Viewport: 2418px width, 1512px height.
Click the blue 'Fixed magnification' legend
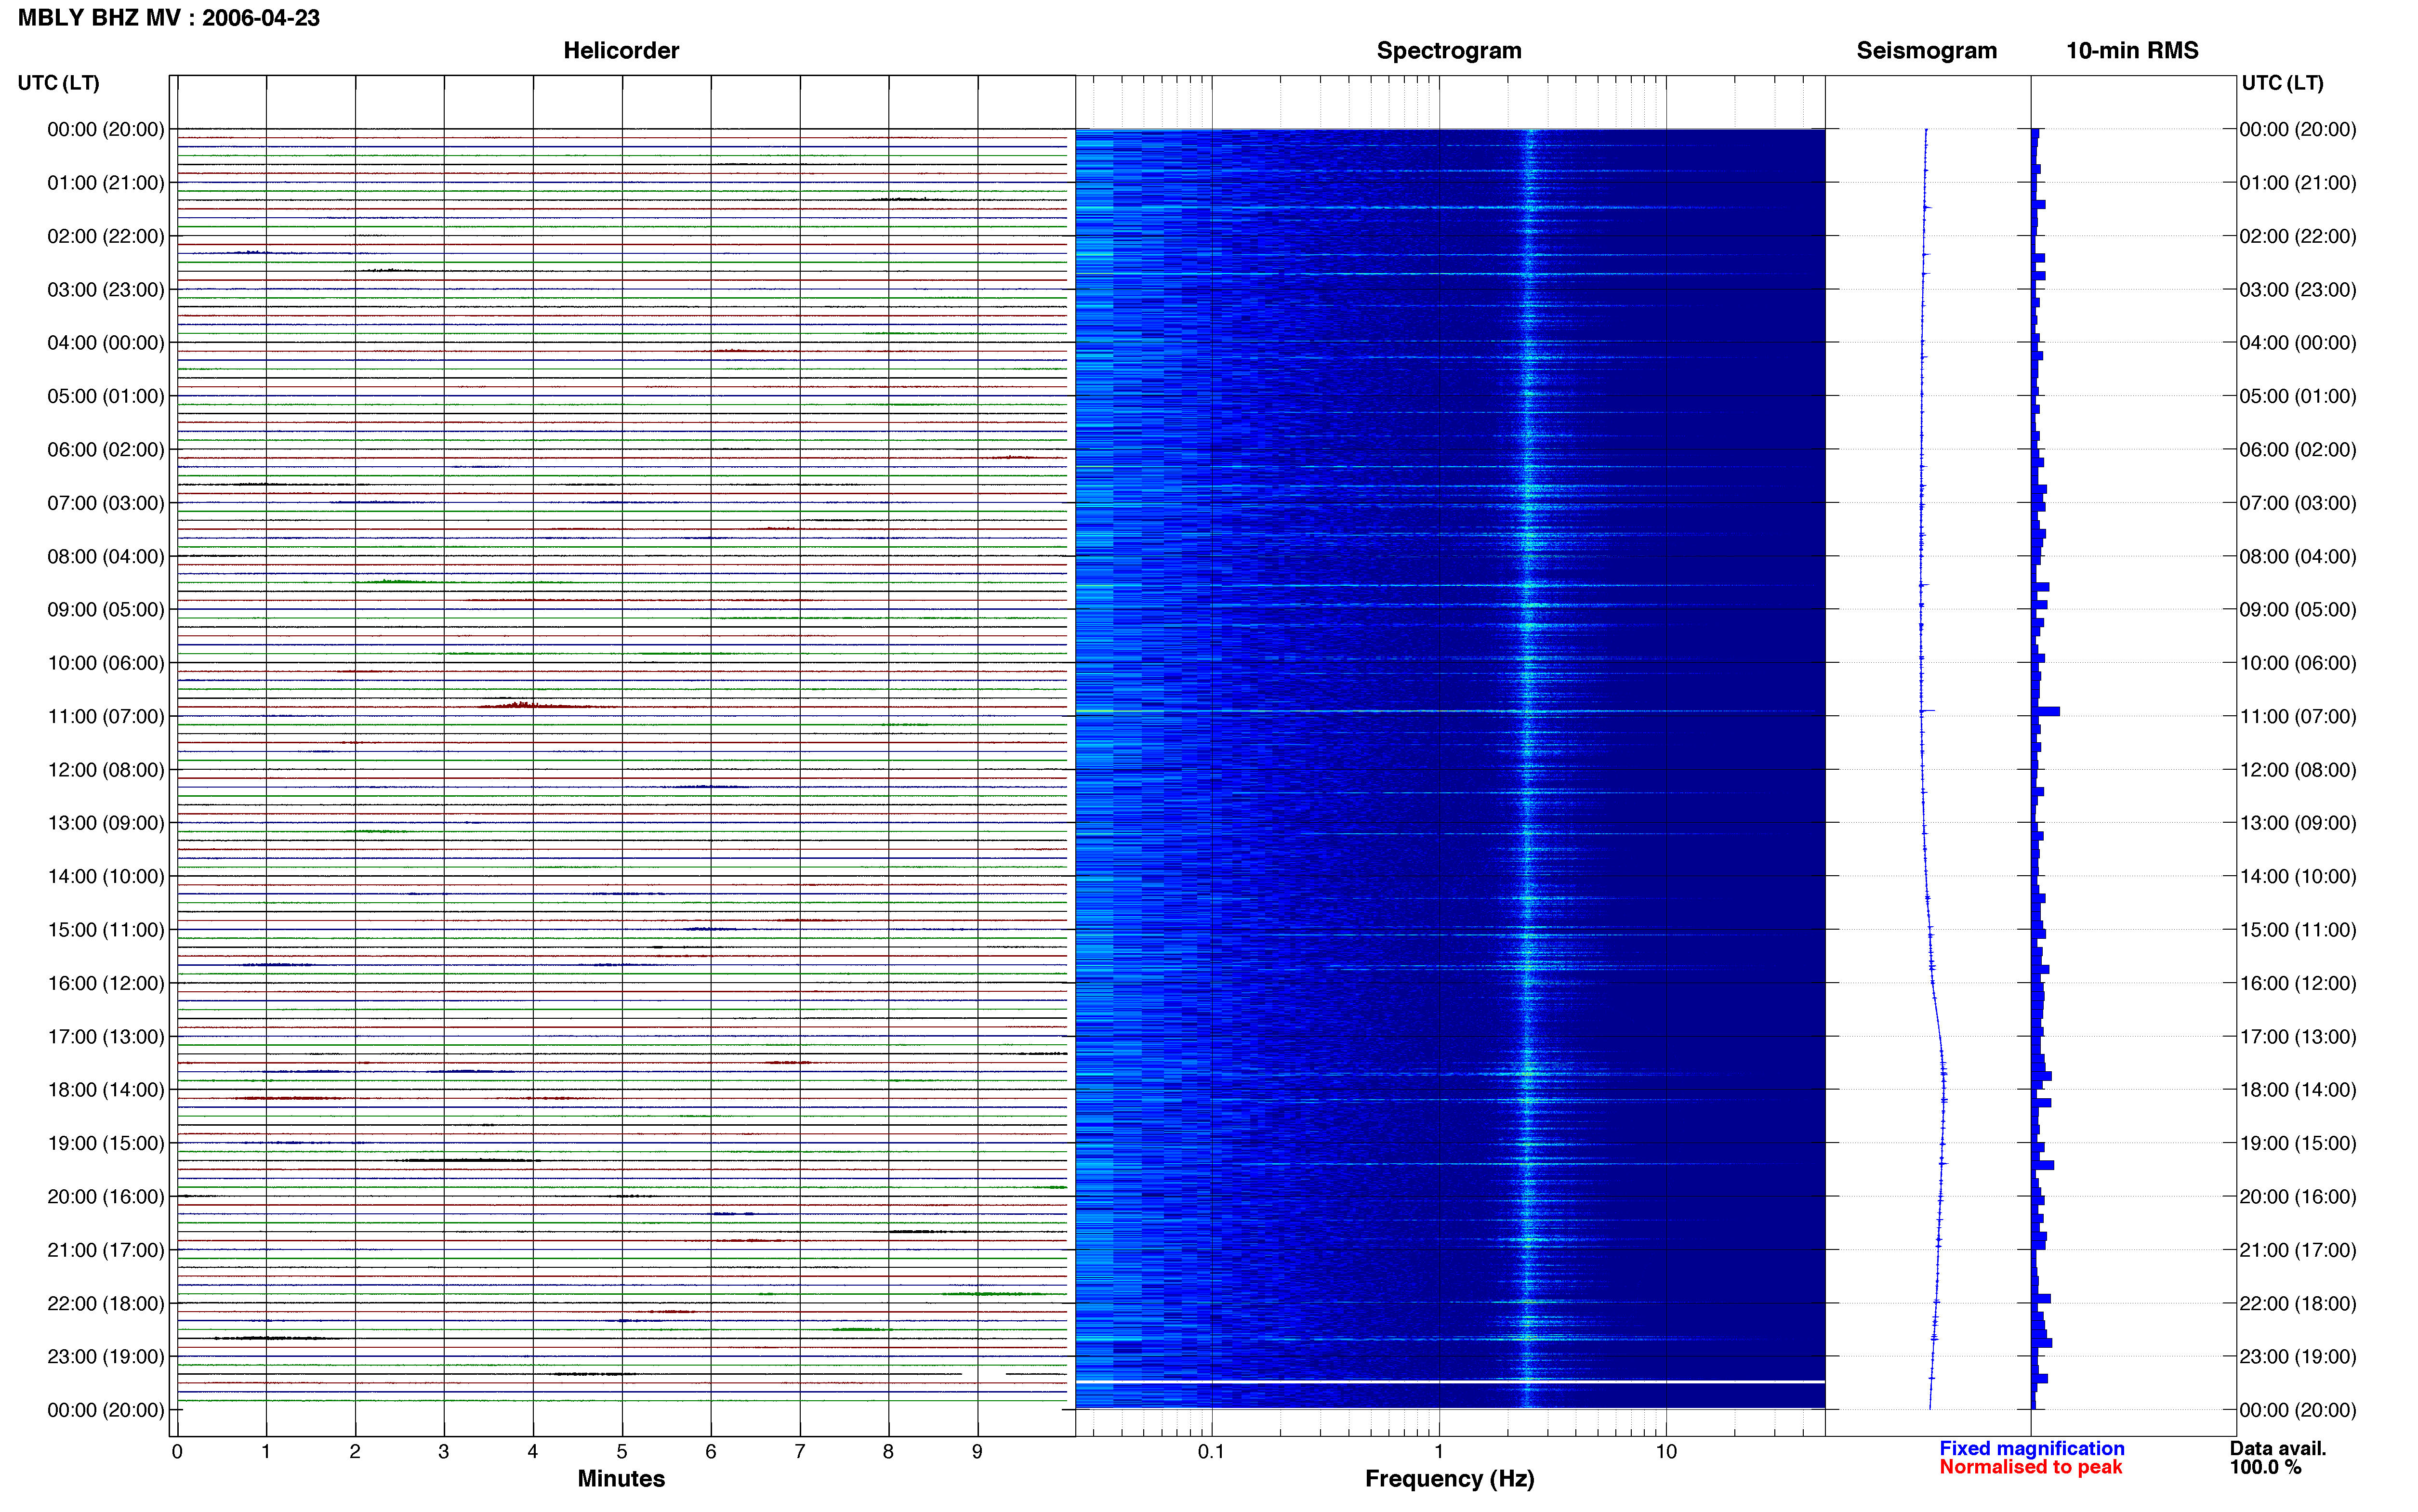[2031, 1448]
